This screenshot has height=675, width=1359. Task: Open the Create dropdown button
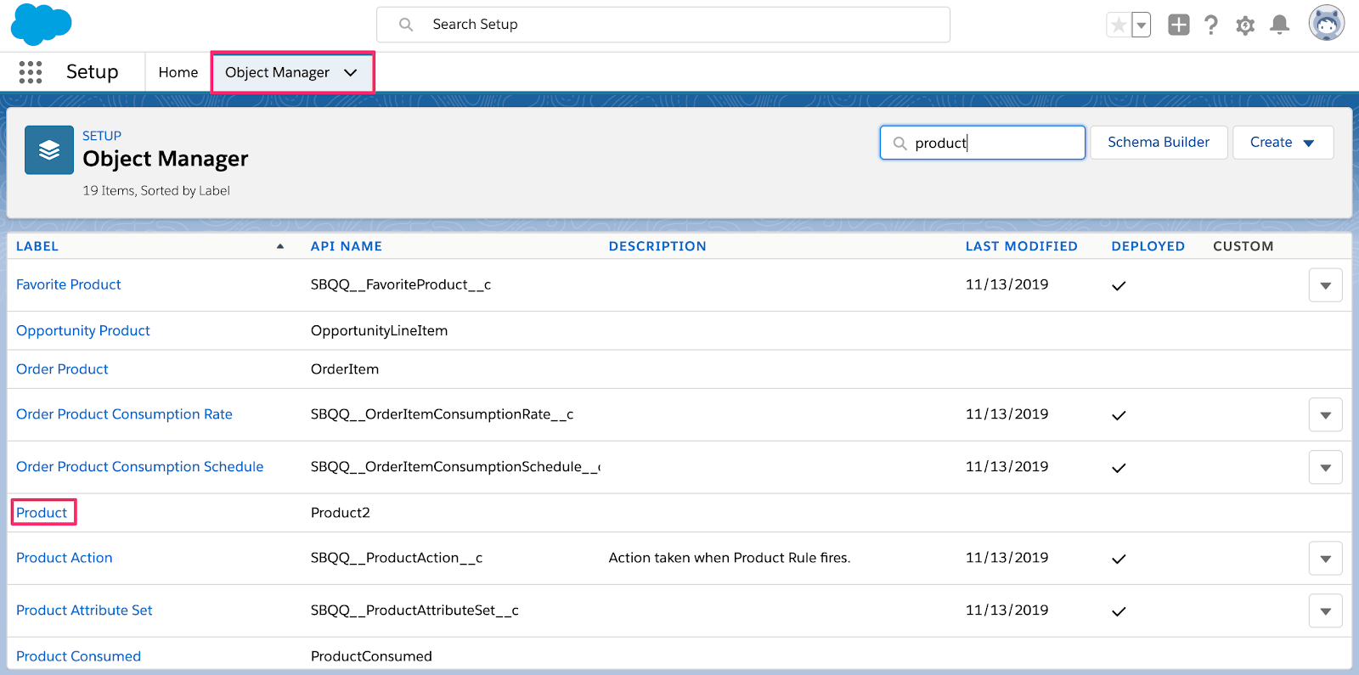tap(1283, 143)
